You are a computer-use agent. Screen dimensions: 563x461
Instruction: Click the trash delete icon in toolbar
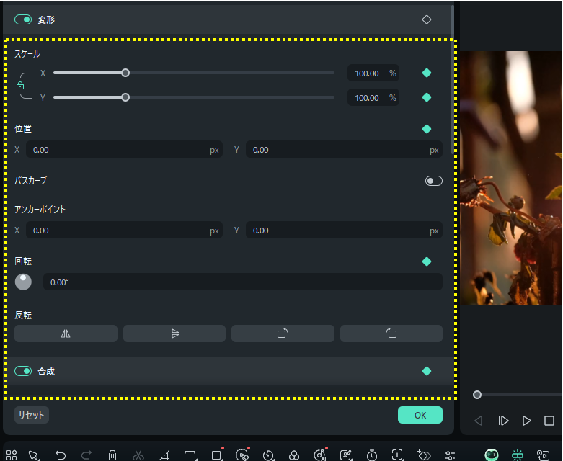click(x=112, y=455)
